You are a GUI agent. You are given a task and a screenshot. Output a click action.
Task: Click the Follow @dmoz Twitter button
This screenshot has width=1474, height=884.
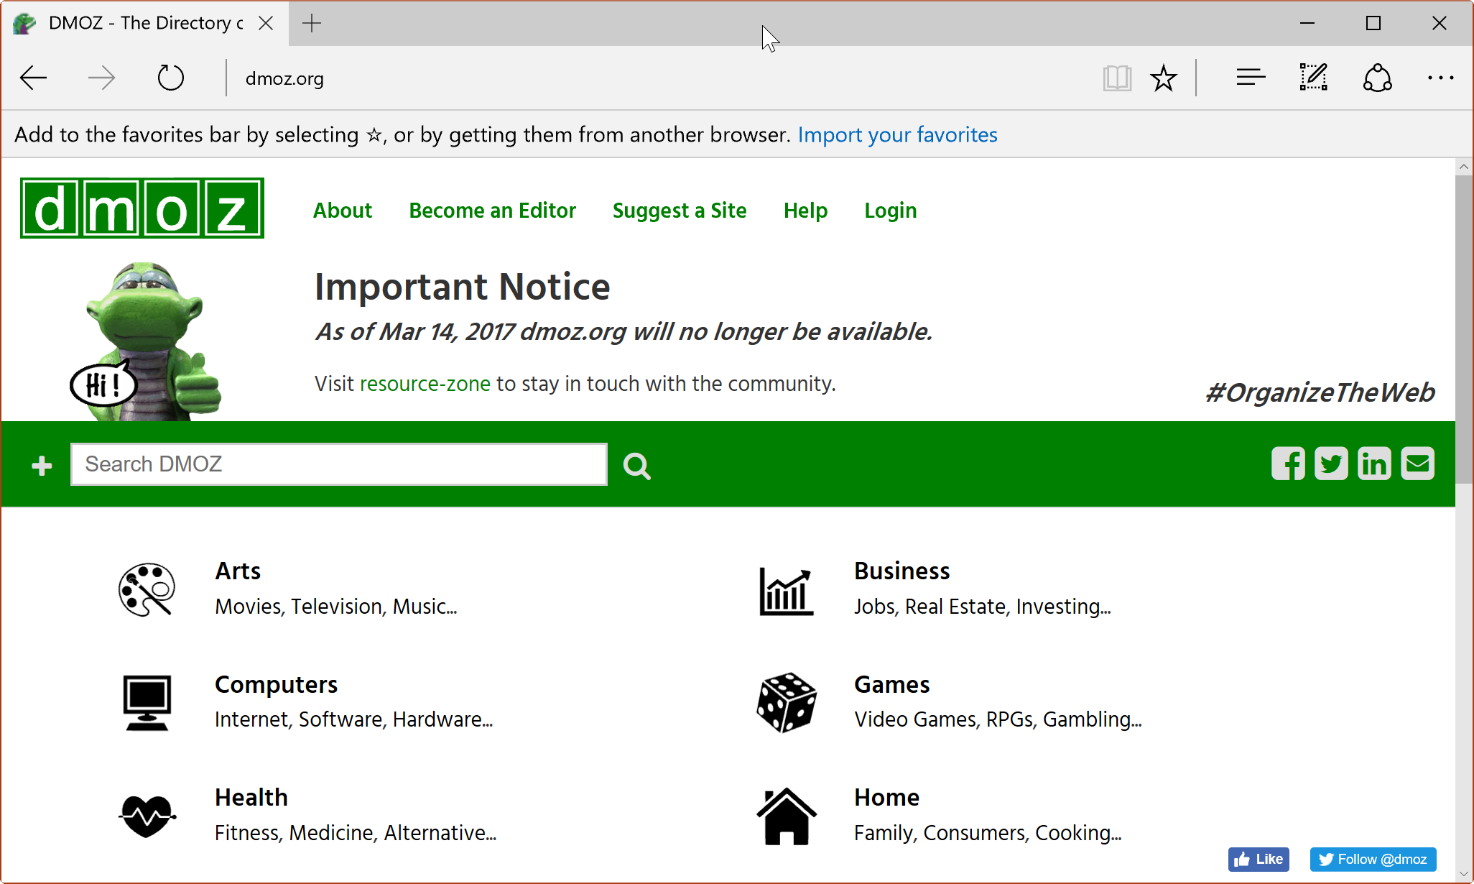tap(1373, 860)
